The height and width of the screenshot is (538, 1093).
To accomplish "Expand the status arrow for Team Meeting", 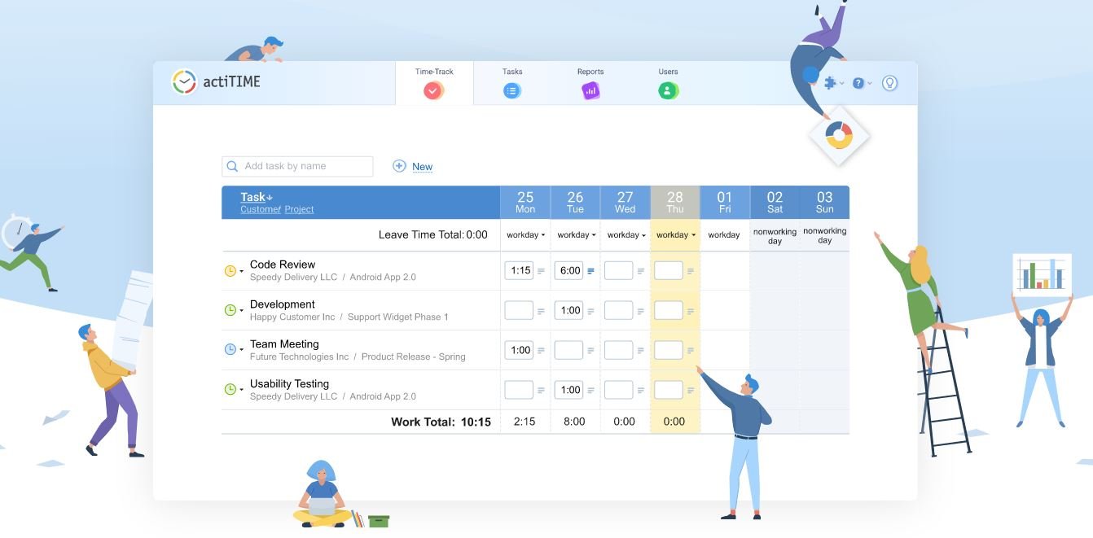I will point(241,351).
